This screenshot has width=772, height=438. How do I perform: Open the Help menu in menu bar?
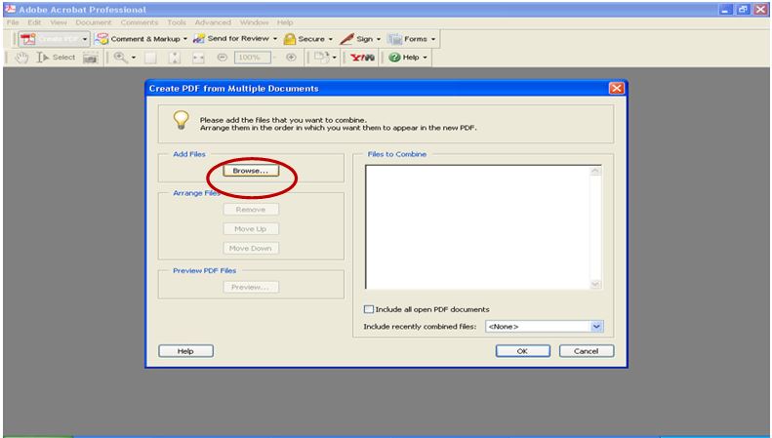(x=285, y=22)
